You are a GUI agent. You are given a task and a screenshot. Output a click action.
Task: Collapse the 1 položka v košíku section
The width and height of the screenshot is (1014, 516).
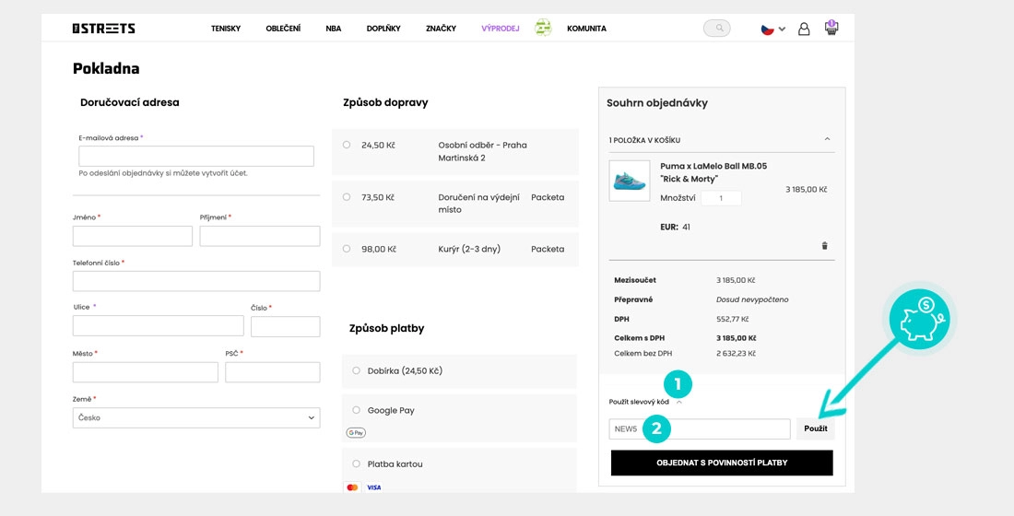pos(827,139)
